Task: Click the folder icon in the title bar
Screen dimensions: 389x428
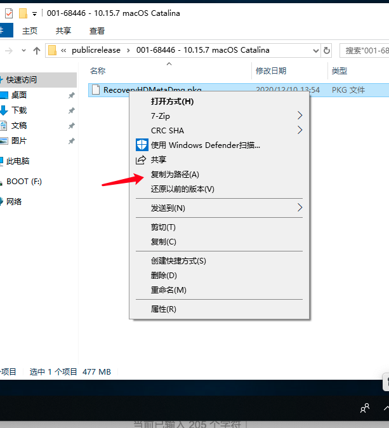Action: (23, 13)
